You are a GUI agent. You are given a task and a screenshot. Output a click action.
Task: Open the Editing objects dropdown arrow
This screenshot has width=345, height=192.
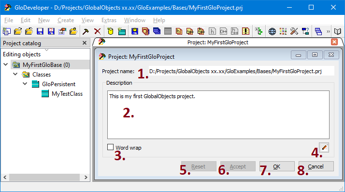(46, 50)
